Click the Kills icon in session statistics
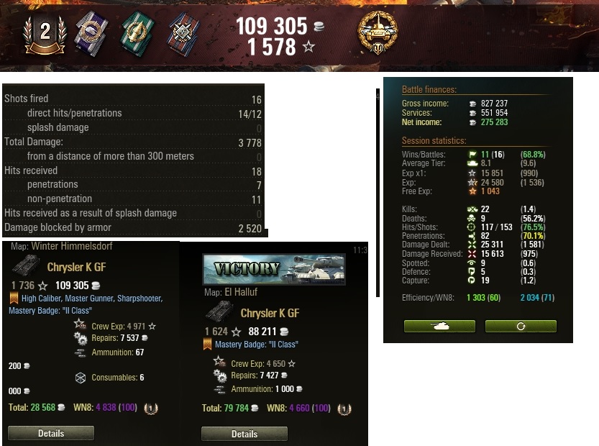 tap(472, 209)
